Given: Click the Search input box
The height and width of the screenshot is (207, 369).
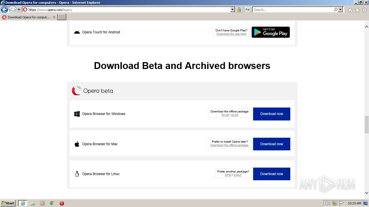Looking at the screenshot, I should point(293,9).
